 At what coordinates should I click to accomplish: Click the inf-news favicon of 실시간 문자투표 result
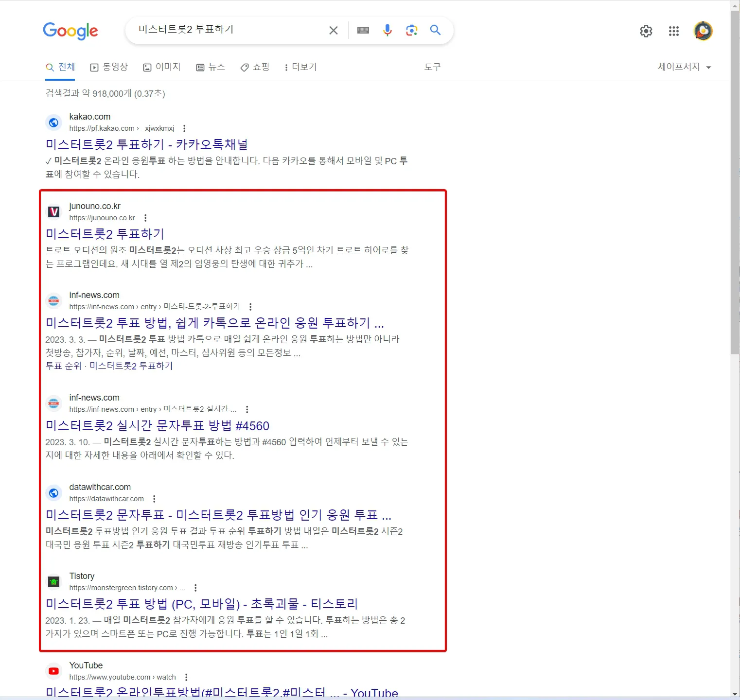(x=54, y=403)
